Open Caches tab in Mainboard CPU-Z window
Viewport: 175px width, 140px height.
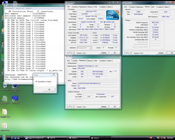click(x=75, y=61)
